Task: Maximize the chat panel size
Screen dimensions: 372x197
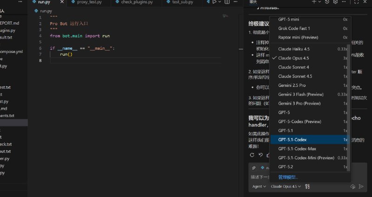Action: (x=356, y=2)
